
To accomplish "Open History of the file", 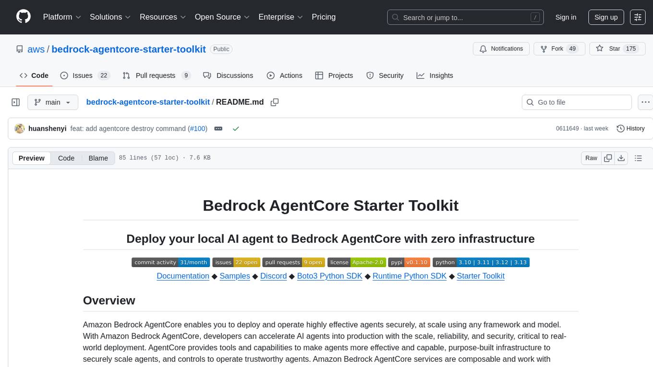I will pyautogui.click(x=630, y=129).
